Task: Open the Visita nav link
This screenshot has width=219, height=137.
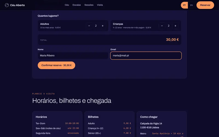Action: [100, 5]
